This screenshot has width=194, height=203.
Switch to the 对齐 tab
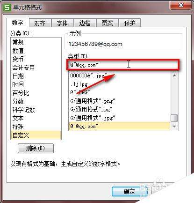pos(40,23)
